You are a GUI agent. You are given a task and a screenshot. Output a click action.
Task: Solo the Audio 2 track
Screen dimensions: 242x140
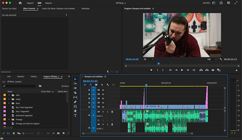[x=107, y=124]
